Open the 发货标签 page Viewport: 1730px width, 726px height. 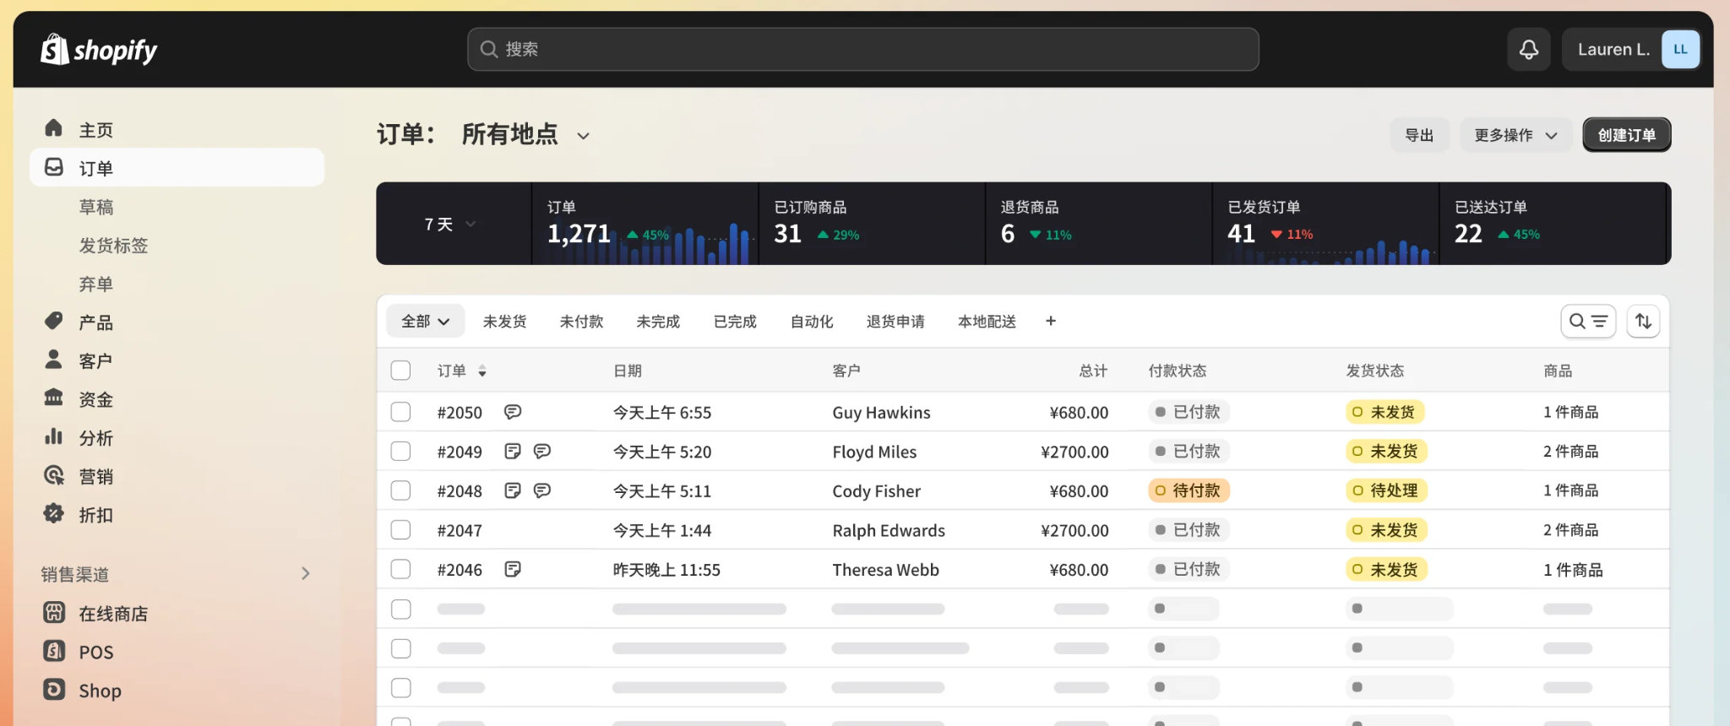click(x=113, y=245)
